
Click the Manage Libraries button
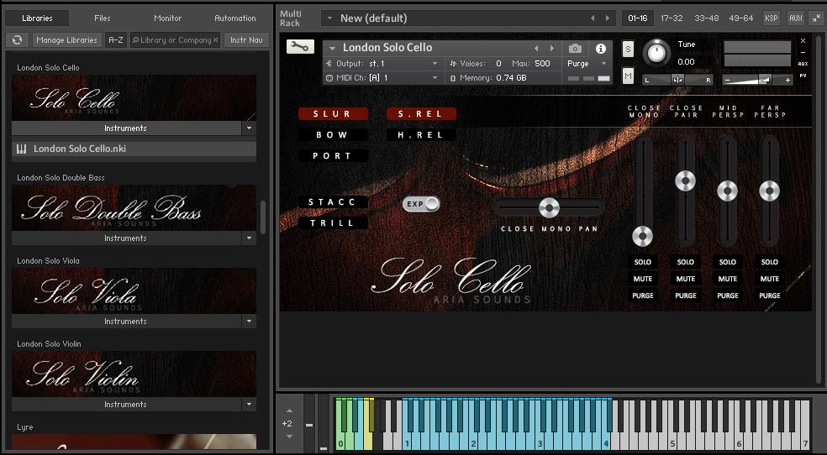pos(67,40)
